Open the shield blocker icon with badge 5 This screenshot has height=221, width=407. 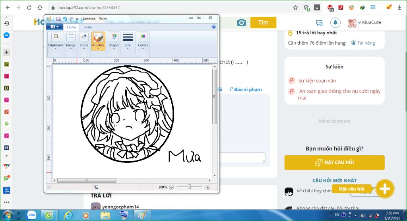(x=307, y=8)
